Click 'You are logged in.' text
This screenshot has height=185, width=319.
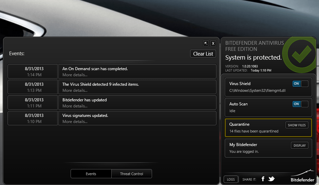pos(244,151)
